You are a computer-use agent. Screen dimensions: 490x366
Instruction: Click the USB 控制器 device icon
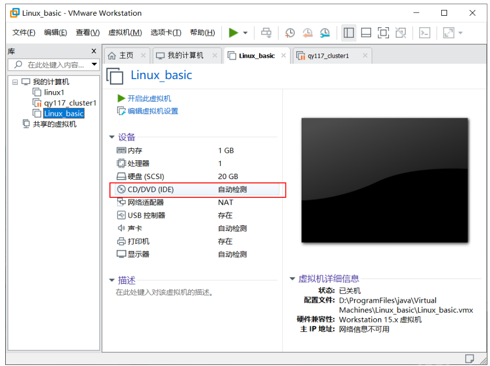coord(121,215)
